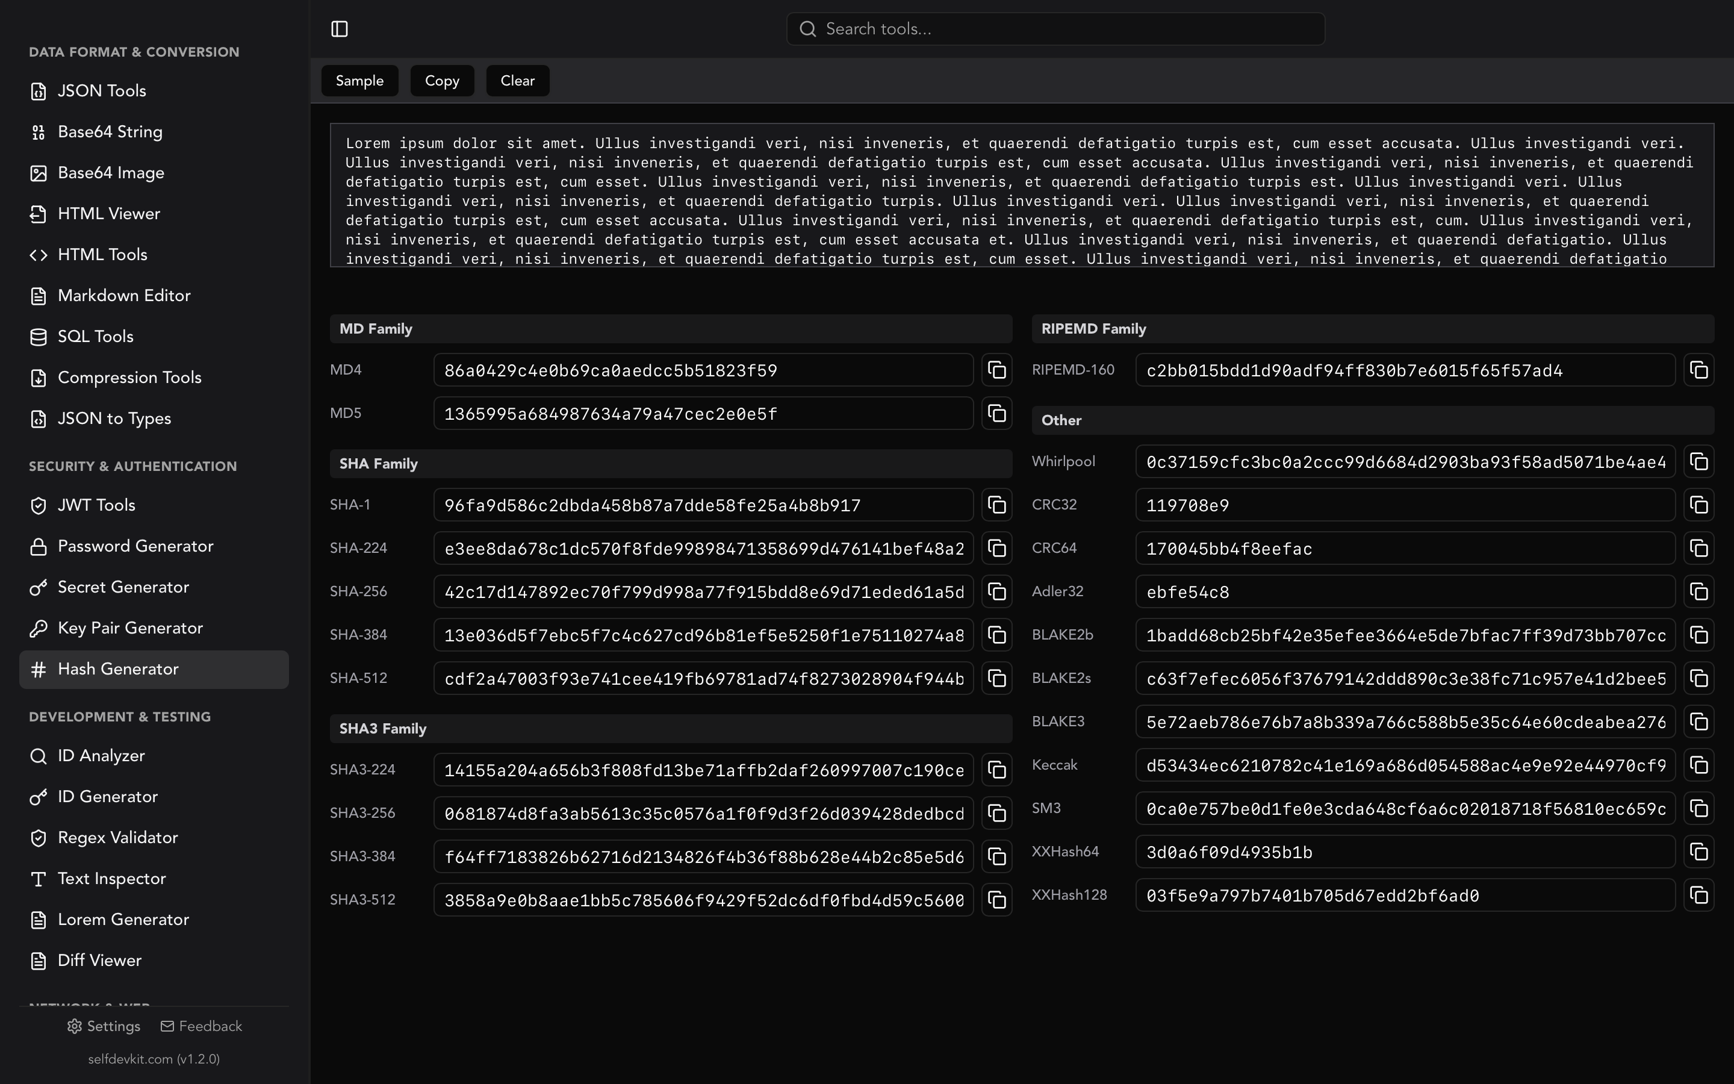Screen dimensions: 1734x1084
Task: Open the Text Inspector
Action: tap(154, 878)
